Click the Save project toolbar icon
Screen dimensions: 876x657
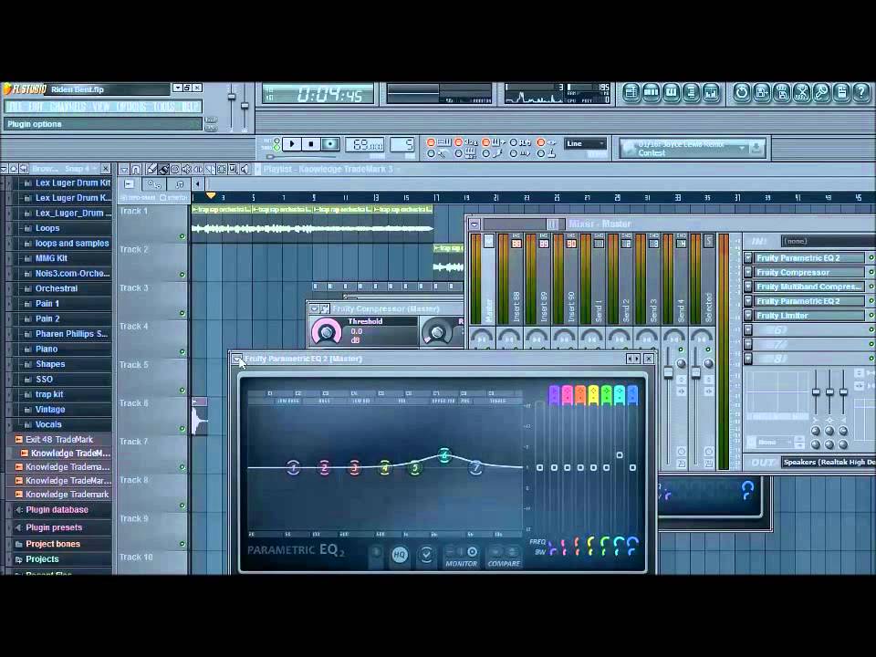(x=761, y=92)
